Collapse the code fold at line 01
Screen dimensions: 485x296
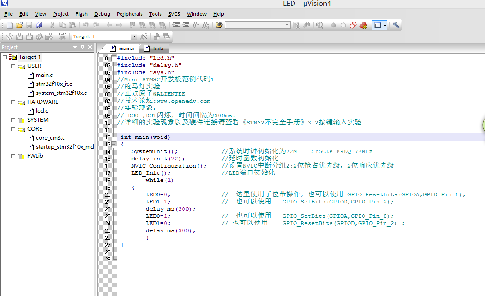point(113,58)
